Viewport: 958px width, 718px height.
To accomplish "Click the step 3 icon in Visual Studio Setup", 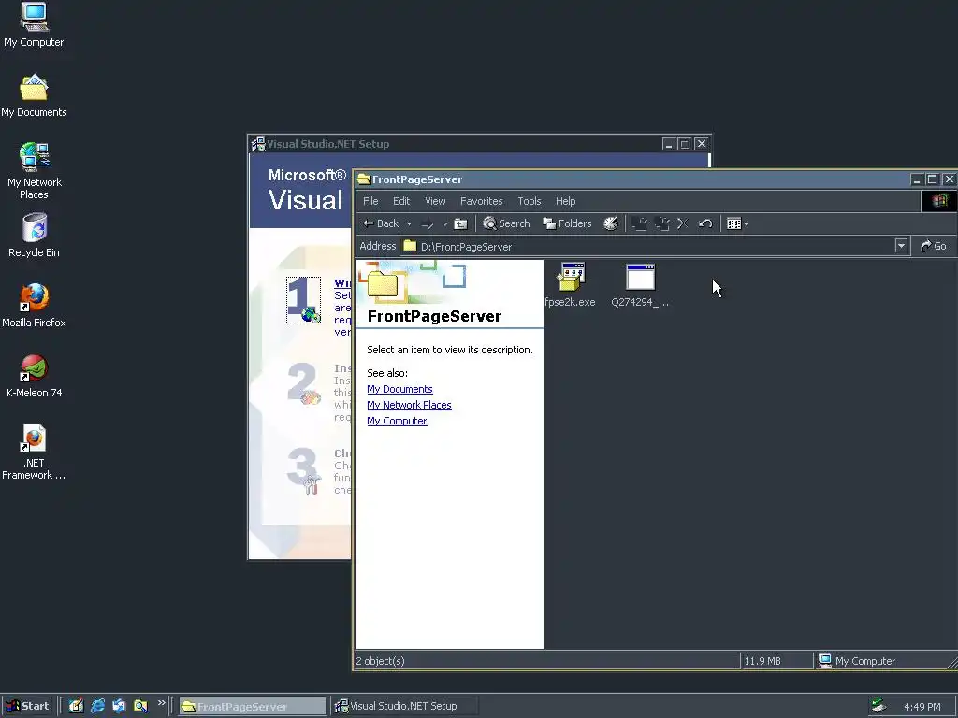I will 304,470.
